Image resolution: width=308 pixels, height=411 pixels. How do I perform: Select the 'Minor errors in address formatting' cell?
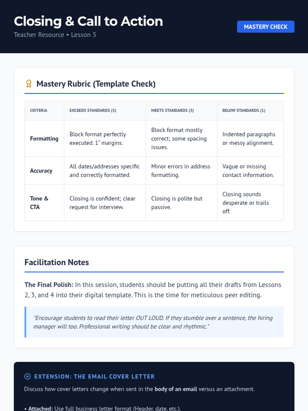[180, 171]
